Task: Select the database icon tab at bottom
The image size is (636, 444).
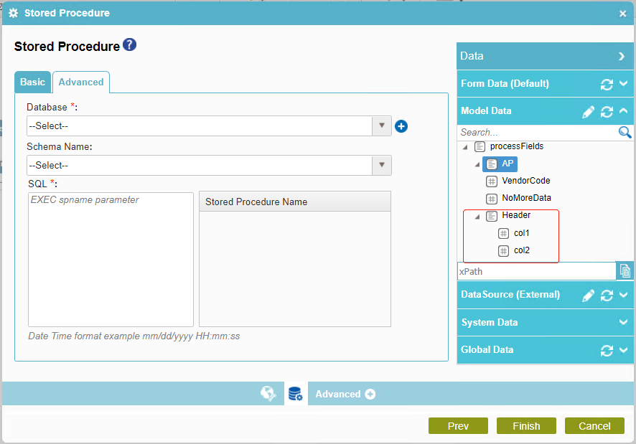Action: pos(295,394)
